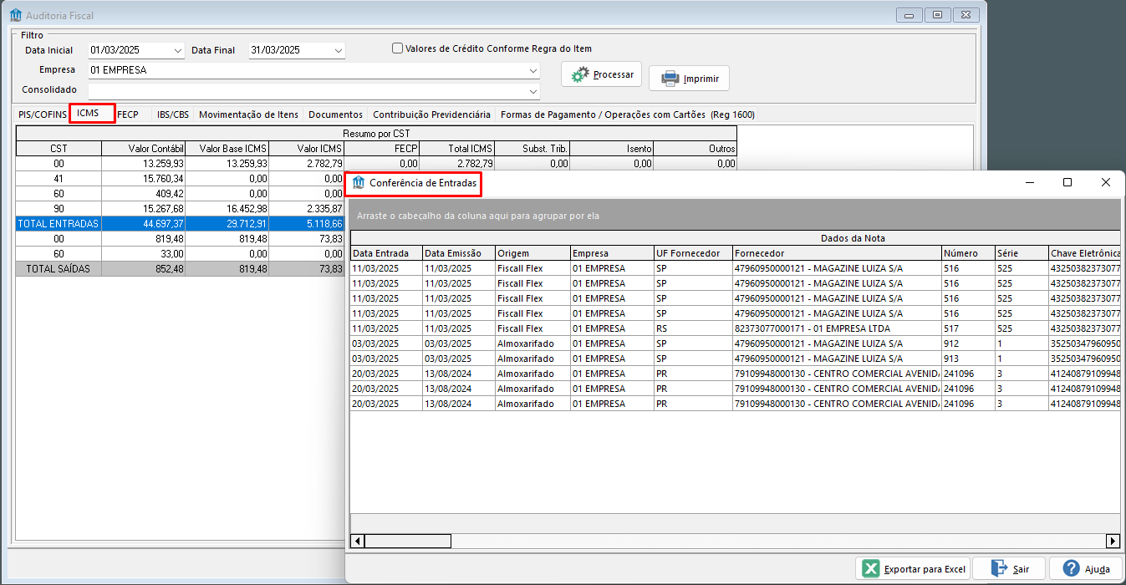Viewport: 1126px width, 585px height.
Task: Click Valor Contábil cell 15.760,34
Action: click(143, 179)
